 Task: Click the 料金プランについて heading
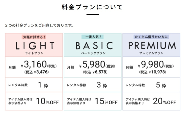pyautogui.click(x=92, y=7)
